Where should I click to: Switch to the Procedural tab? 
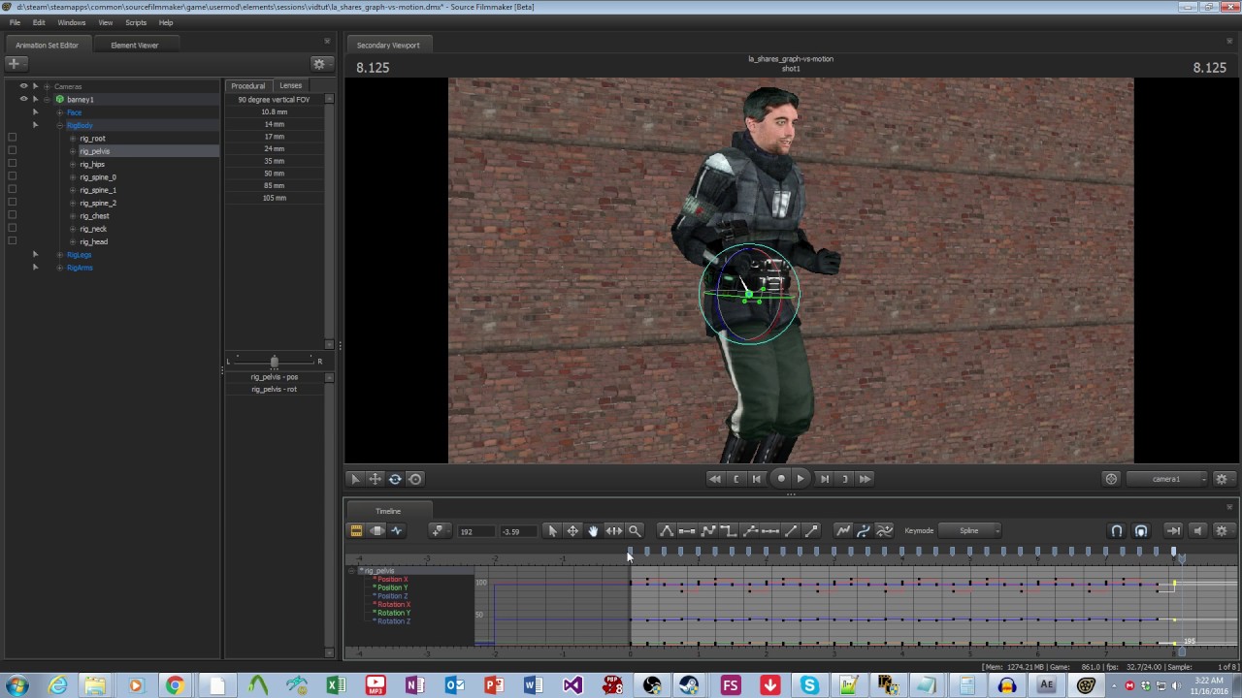point(247,85)
